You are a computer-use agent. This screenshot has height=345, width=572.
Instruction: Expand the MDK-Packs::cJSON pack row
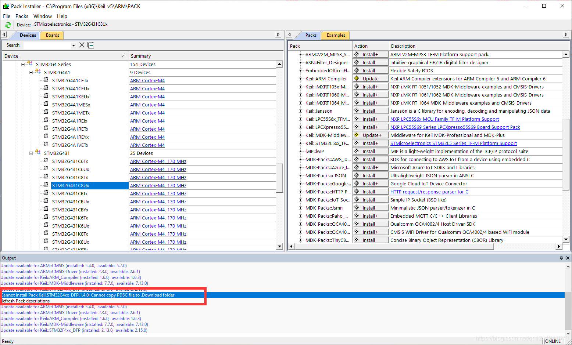coord(300,175)
